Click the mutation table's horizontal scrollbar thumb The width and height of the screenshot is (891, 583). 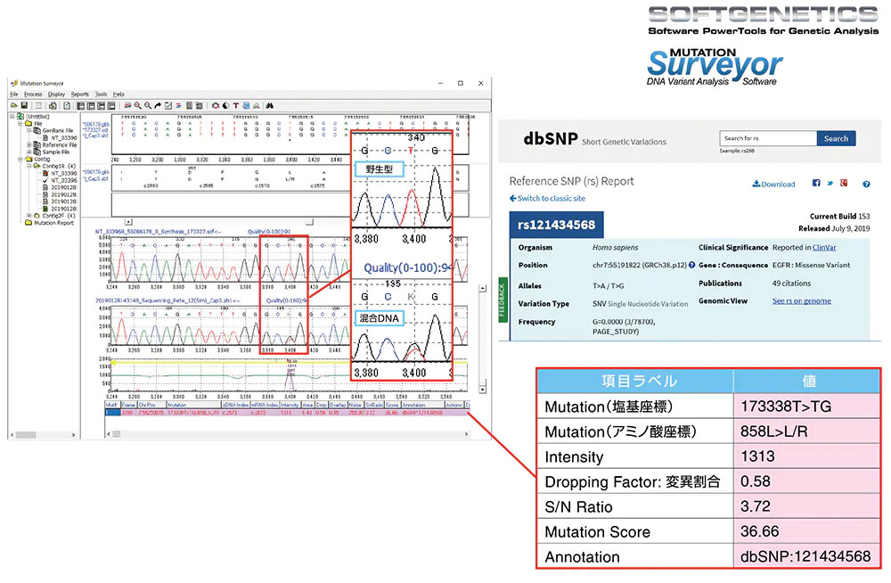pos(116,434)
